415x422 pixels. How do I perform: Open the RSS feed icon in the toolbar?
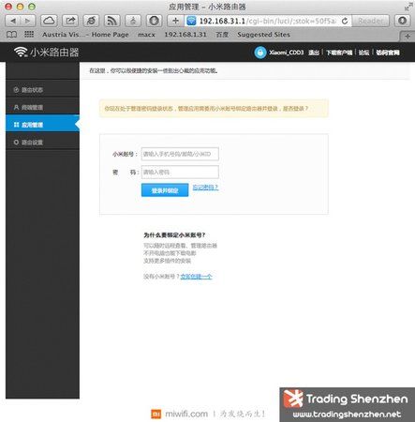coord(112,21)
